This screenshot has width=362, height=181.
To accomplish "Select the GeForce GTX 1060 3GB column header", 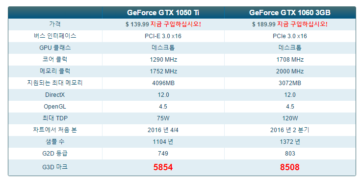I will [x=290, y=13].
